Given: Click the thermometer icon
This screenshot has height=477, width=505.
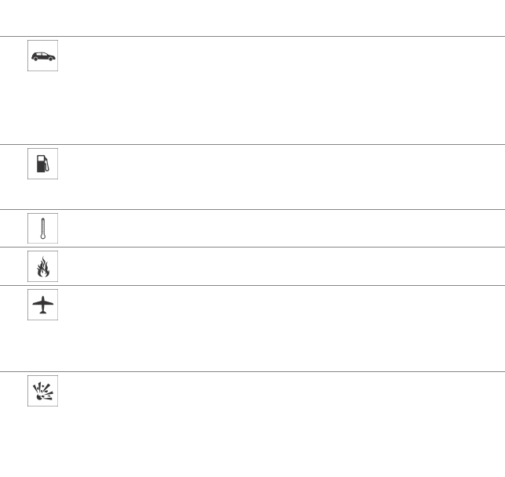Looking at the screenshot, I should [x=42, y=228].
